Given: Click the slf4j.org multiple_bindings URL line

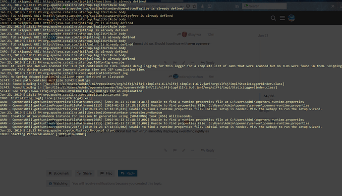Looking at the screenshot, I should [x=72, y=91].
